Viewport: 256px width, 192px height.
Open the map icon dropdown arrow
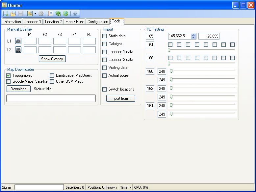pyautogui.click(x=35, y=14)
